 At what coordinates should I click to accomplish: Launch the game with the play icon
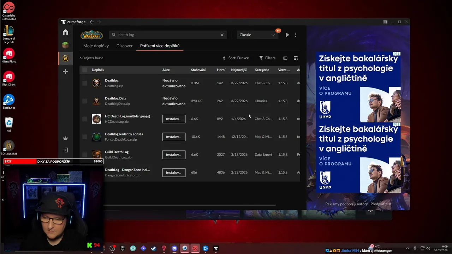287,35
